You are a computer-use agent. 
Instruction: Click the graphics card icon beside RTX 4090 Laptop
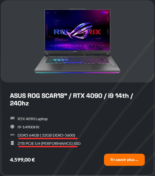pos(13,118)
